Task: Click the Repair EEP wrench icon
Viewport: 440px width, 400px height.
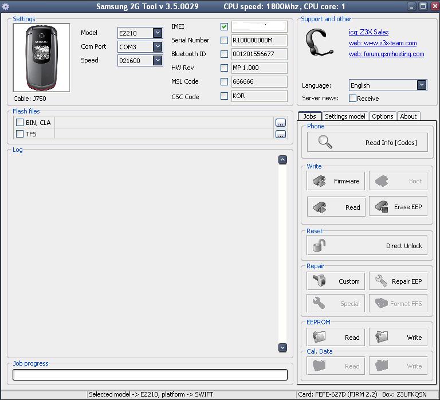Action: (x=382, y=281)
